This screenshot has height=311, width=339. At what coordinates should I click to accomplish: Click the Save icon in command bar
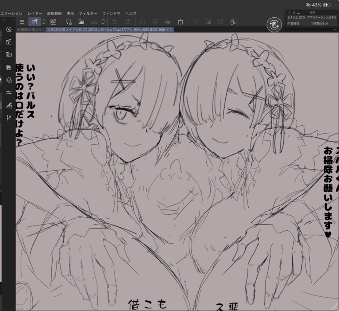coord(94,22)
